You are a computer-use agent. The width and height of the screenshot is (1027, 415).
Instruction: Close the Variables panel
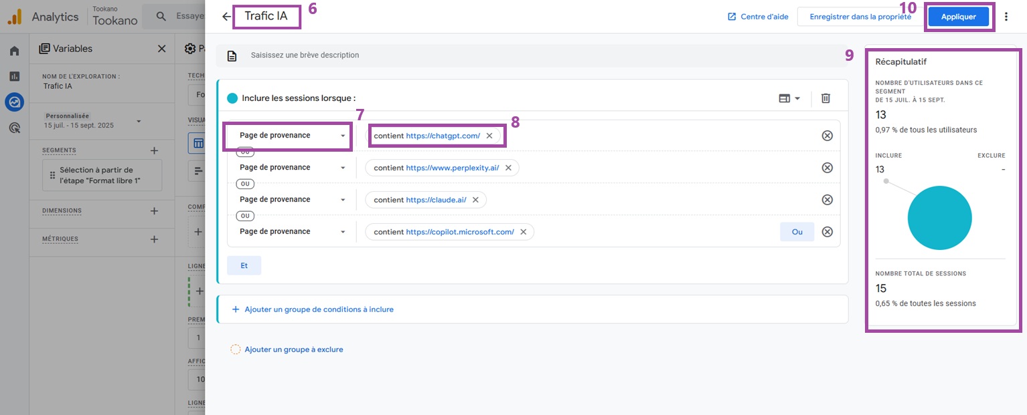[161, 49]
